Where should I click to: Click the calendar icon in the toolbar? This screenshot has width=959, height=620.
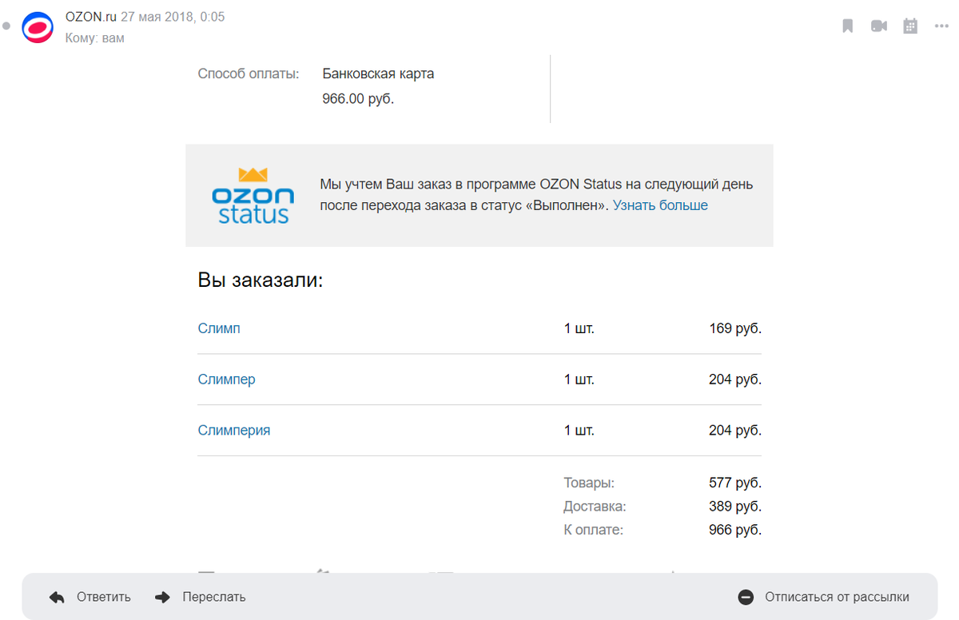pyautogui.click(x=910, y=26)
